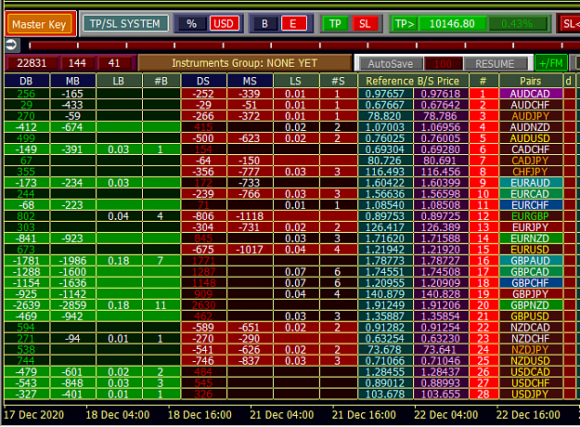Click the 0.97618 reference price
580x427 pixels.
click(441, 94)
